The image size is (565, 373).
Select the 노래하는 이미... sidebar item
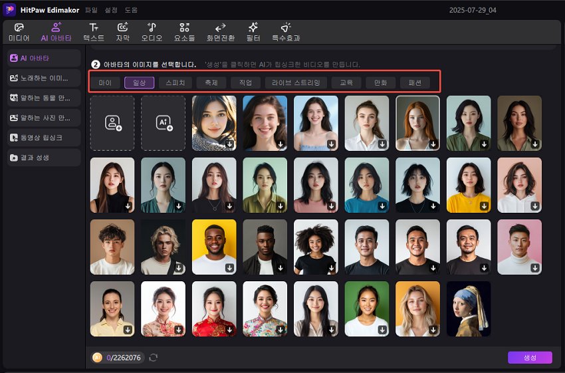[44, 78]
